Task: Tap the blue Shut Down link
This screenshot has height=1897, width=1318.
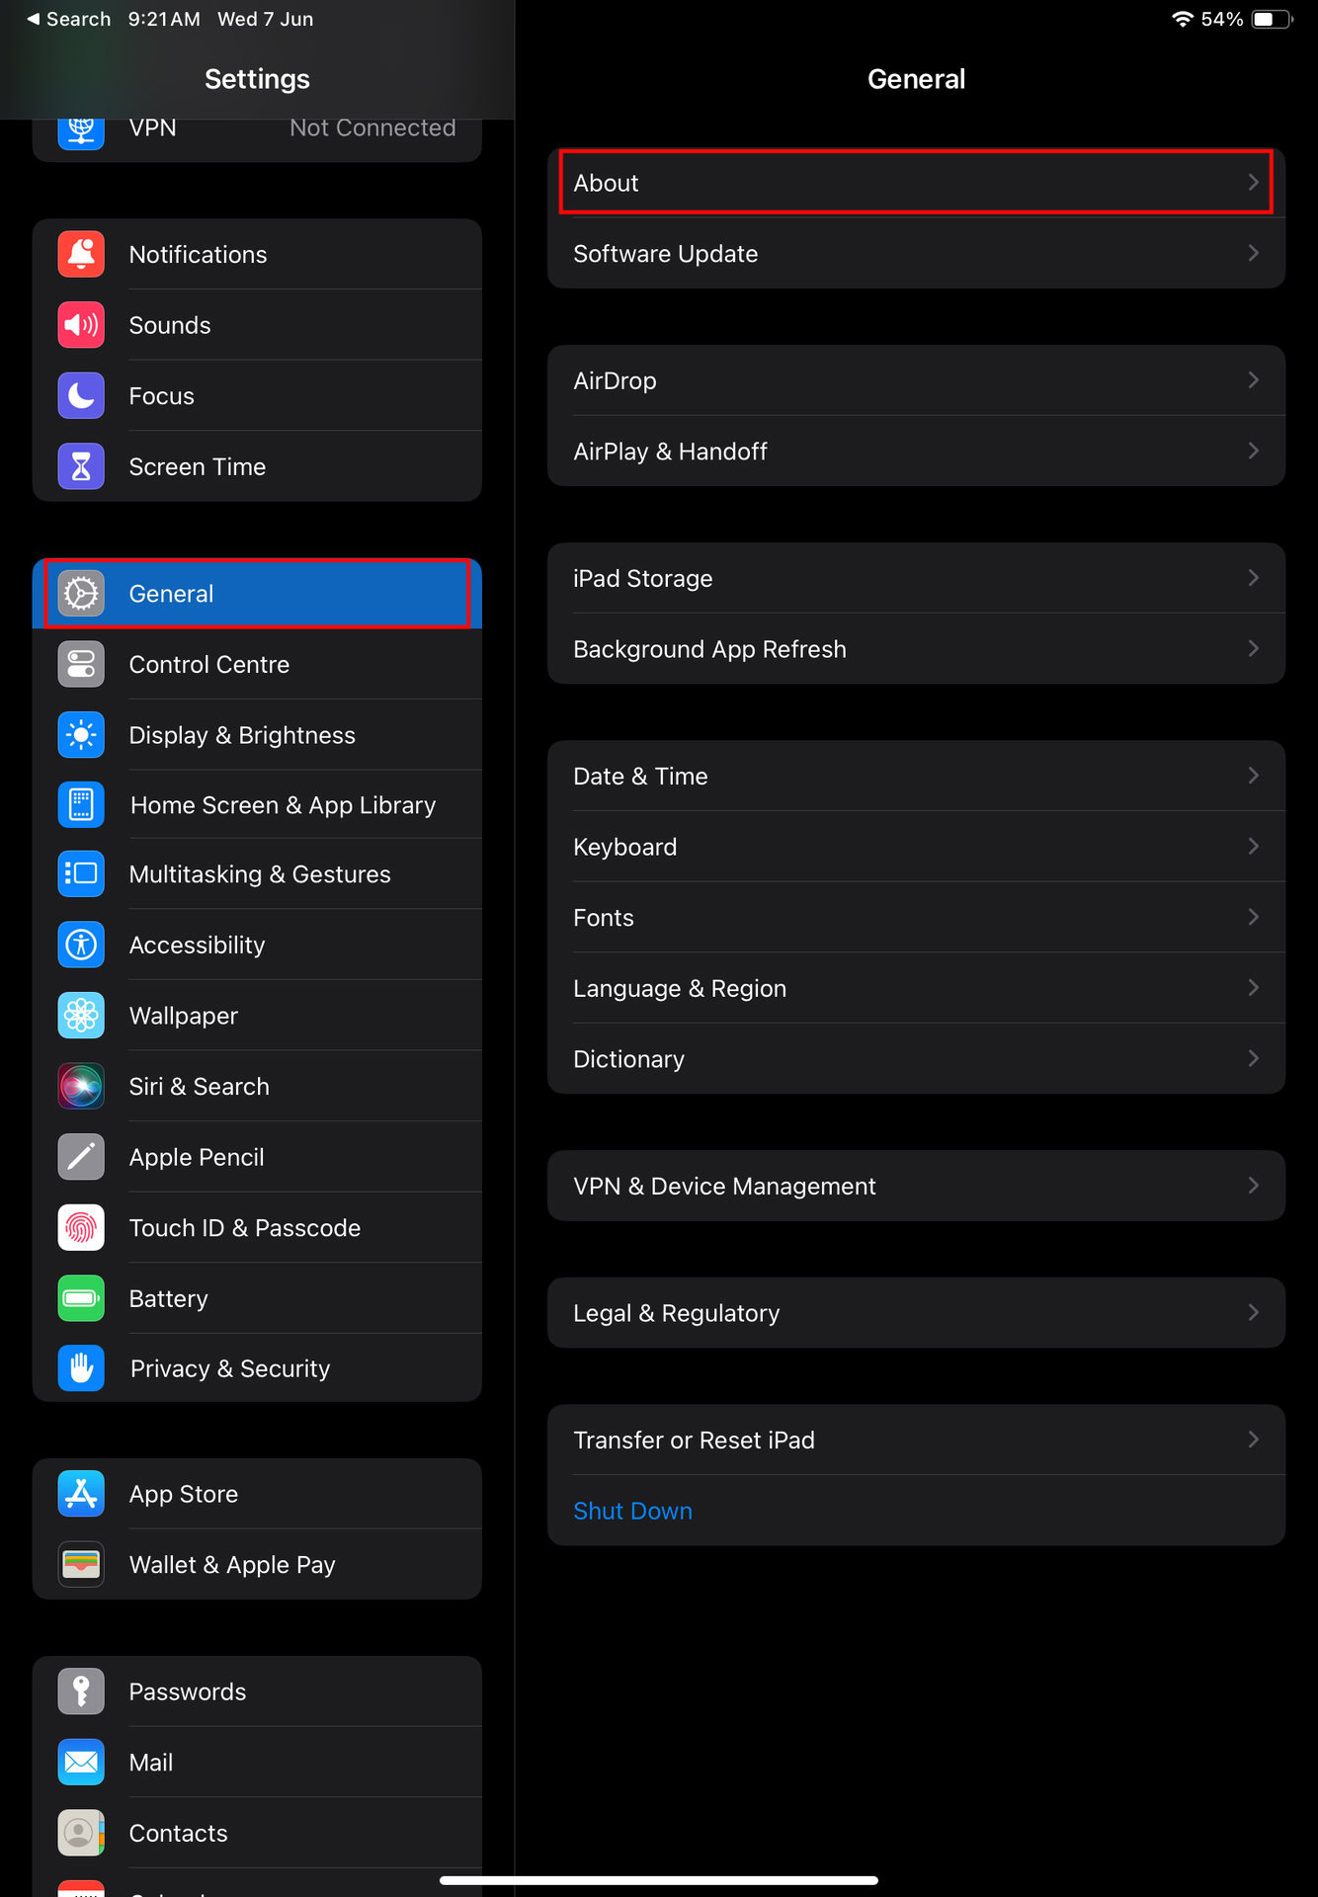Action: (x=632, y=1511)
